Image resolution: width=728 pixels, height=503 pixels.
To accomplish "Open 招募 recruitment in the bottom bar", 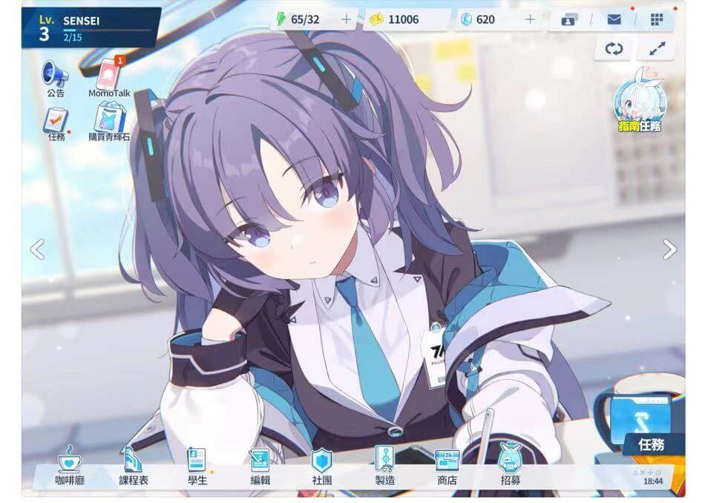I will pyautogui.click(x=510, y=467).
